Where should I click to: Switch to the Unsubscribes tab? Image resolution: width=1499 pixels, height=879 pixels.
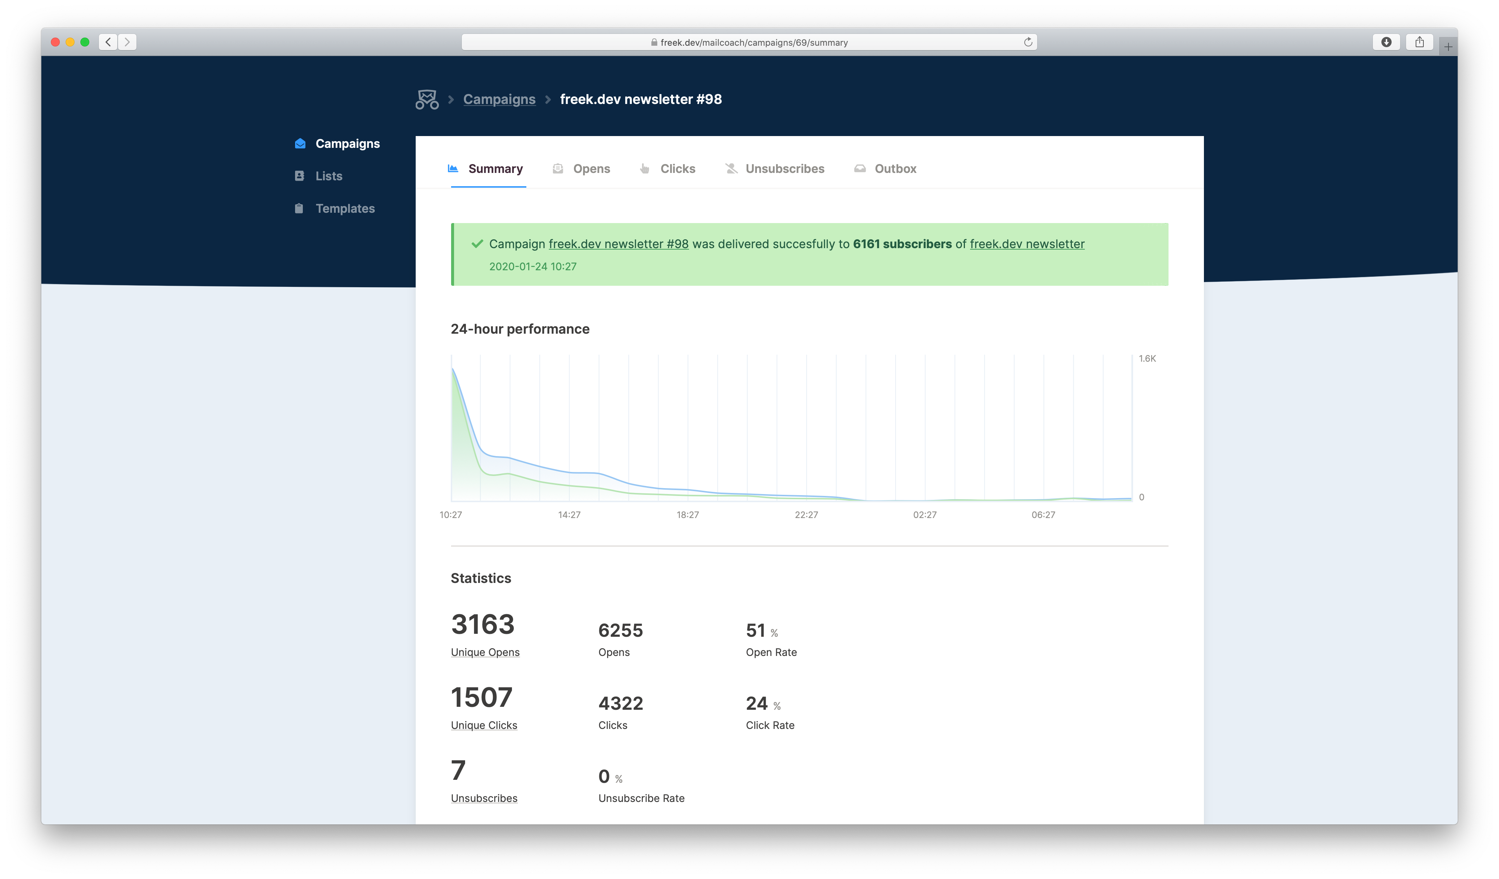[775, 169]
